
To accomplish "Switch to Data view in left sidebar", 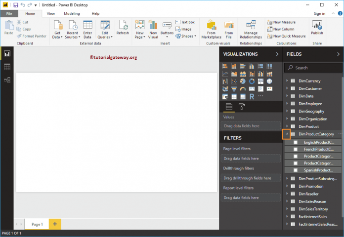I will tap(7, 67).
